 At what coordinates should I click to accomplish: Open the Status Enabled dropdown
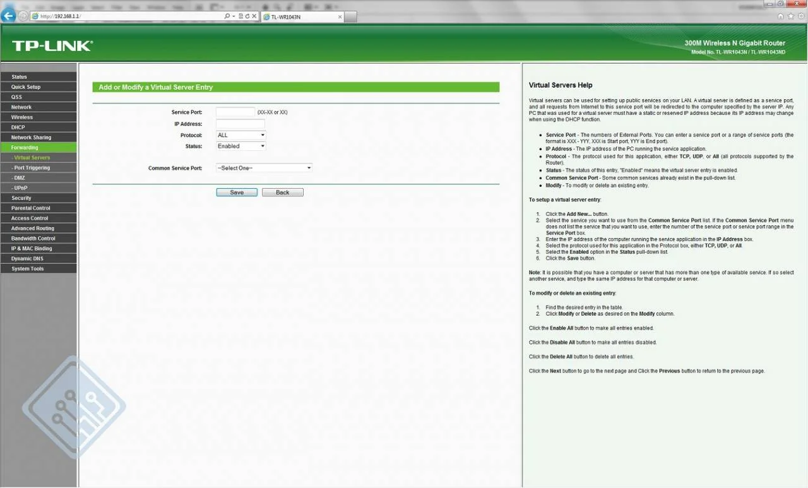click(x=241, y=146)
